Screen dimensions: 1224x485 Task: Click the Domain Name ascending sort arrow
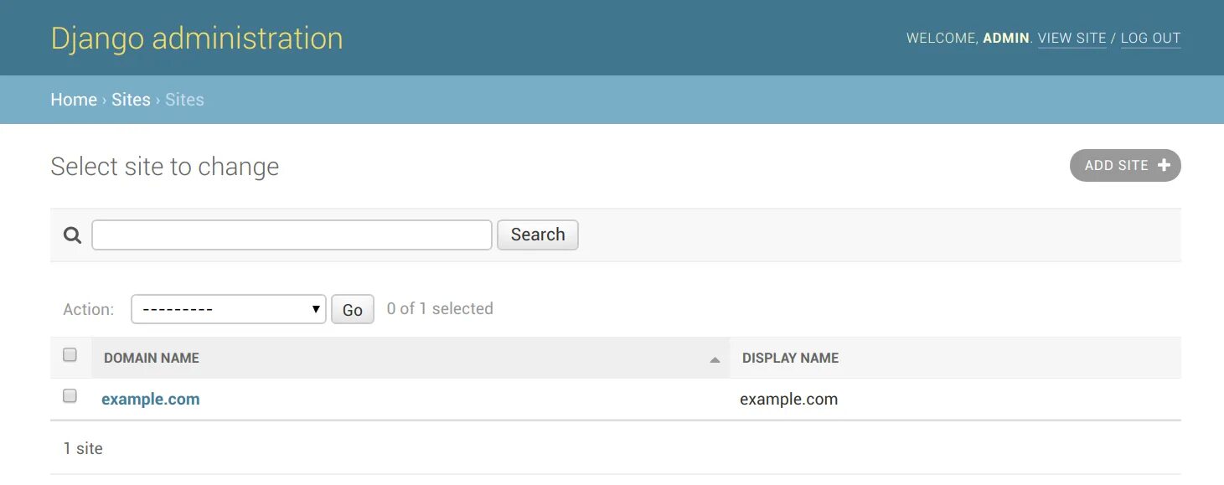click(x=715, y=359)
